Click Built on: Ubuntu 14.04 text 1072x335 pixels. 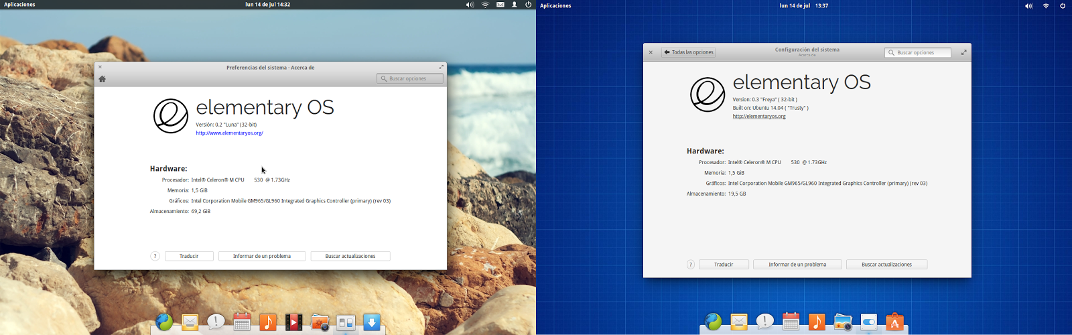pyautogui.click(x=770, y=108)
